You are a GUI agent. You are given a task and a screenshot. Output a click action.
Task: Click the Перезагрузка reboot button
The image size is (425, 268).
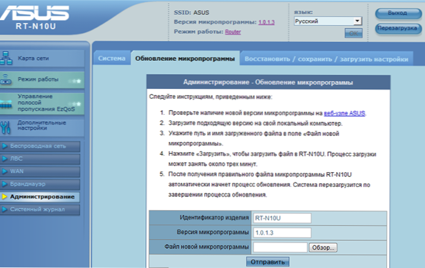398,28
